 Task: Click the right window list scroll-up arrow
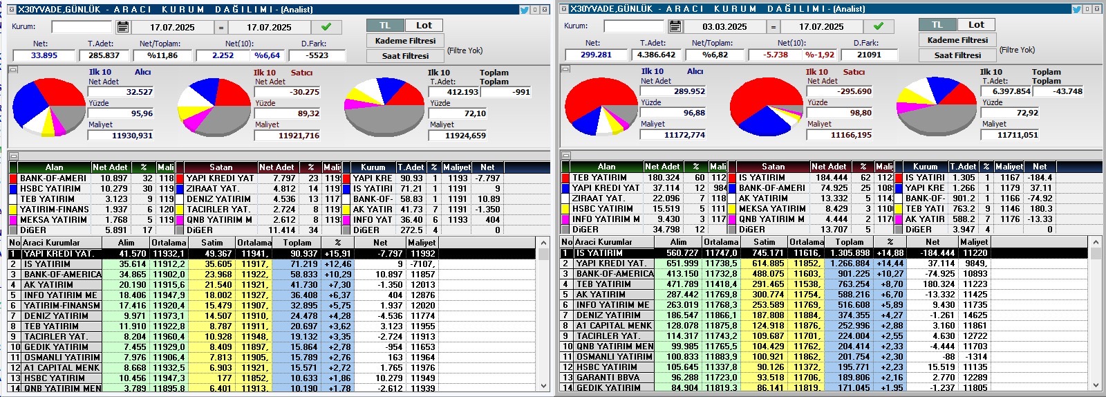click(x=1096, y=242)
